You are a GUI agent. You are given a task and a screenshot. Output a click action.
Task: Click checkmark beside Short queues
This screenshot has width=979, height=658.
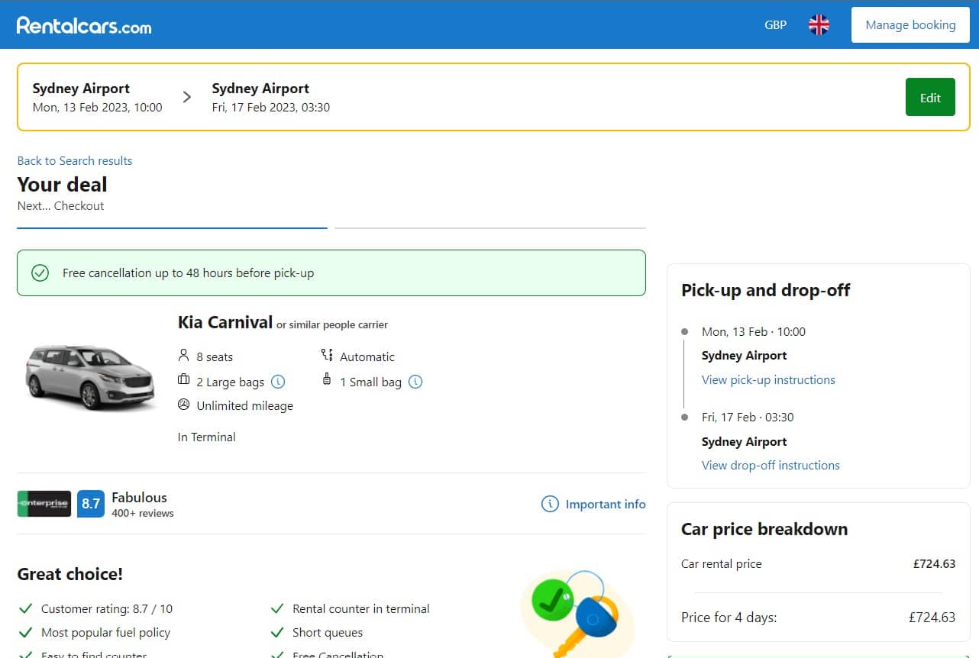(x=277, y=632)
